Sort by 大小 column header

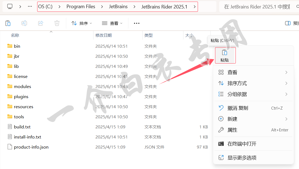[189, 35]
